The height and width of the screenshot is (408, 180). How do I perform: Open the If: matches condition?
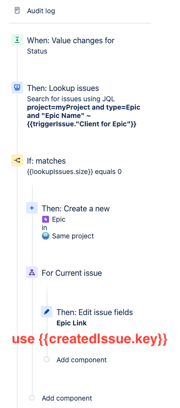click(x=46, y=161)
